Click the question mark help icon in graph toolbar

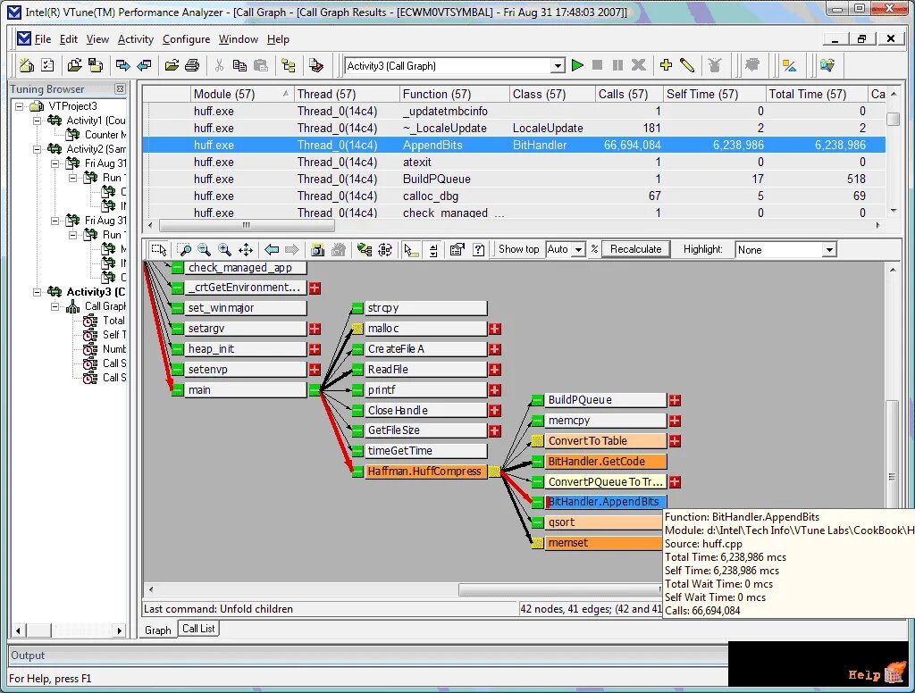click(x=479, y=250)
